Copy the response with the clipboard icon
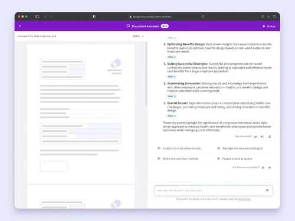The height and width of the screenshot is (221, 295). [x=270, y=137]
